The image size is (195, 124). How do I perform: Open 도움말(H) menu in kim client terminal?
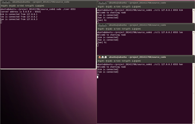[136, 7]
